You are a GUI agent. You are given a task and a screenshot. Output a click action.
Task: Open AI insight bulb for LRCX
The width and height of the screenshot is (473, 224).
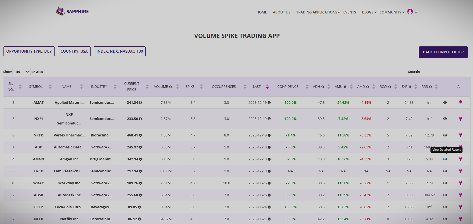[460, 171]
